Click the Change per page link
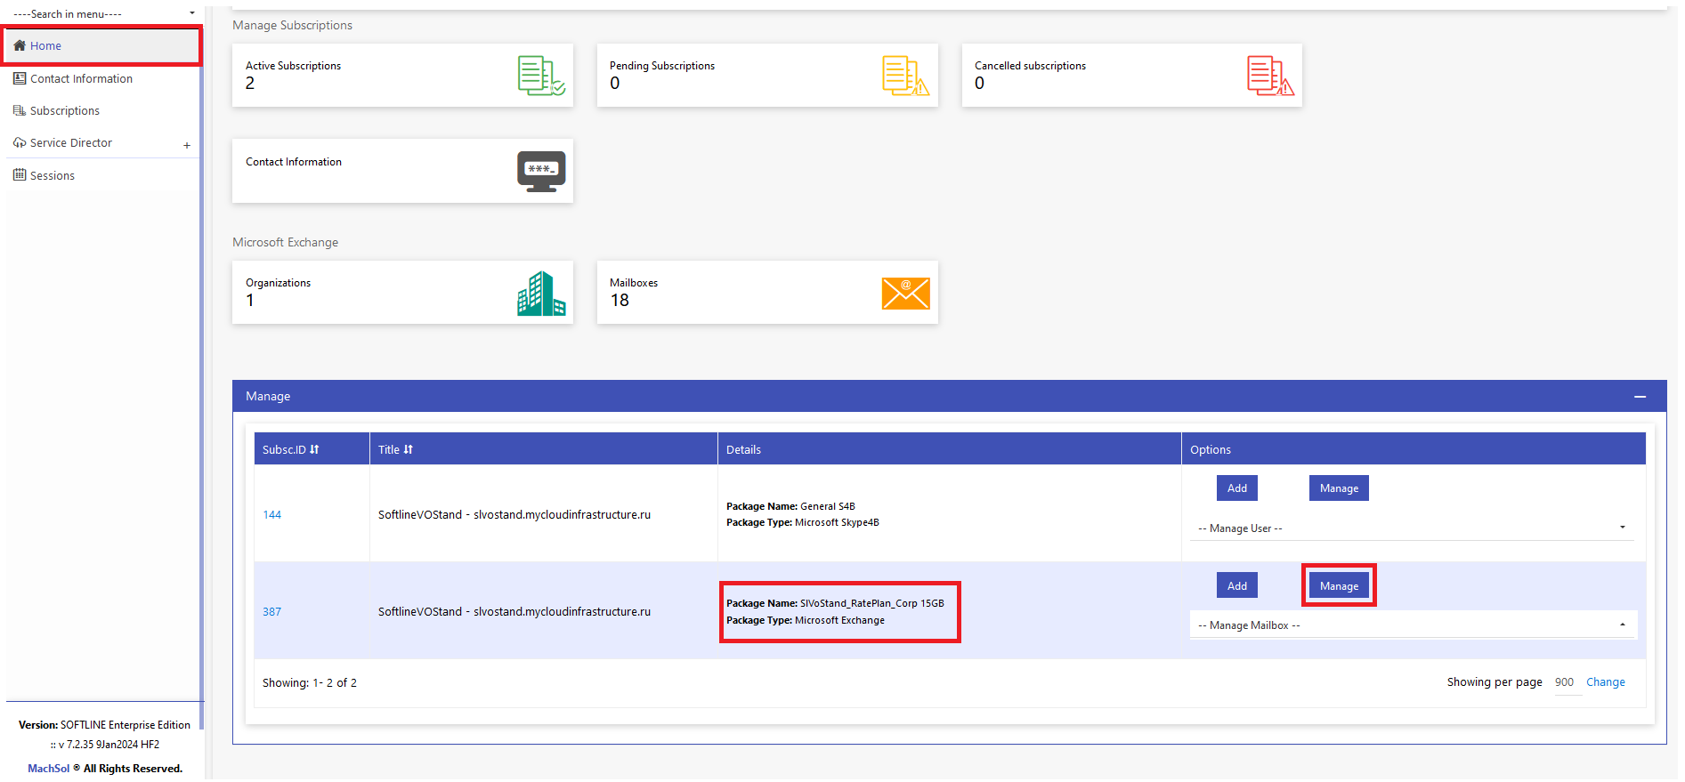Screen dimensions: 1685x782 1606,682
